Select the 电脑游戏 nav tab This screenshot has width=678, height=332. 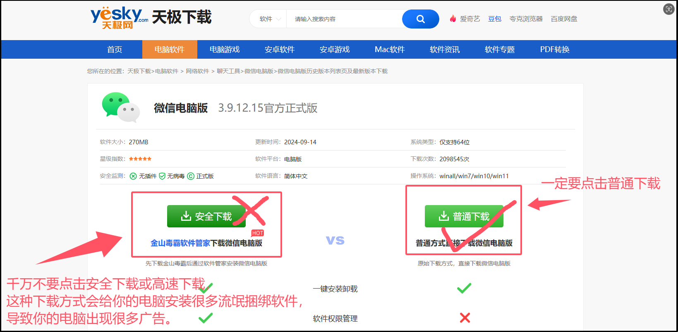pyautogui.click(x=225, y=50)
